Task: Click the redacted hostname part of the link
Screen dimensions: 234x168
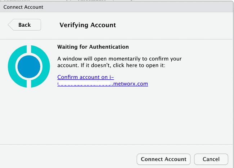Action: click(85, 84)
